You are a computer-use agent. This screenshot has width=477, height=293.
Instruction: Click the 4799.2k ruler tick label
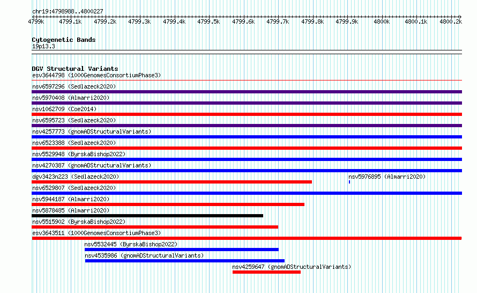(x=105, y=21)
